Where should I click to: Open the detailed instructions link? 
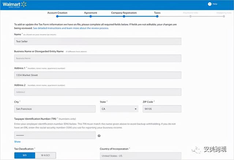click(x=71, y=28)
